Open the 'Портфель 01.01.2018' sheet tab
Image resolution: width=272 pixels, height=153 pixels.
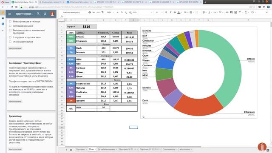[150, 149]
